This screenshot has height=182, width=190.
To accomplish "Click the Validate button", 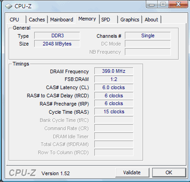I will (x=132, y=172).
